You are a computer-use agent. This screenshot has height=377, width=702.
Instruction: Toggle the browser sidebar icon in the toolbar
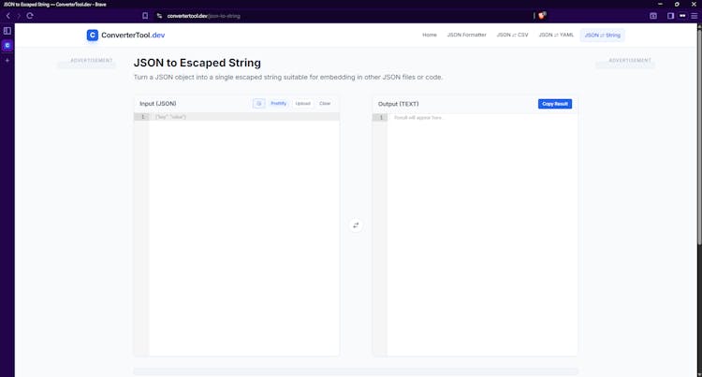tap(670, 16)
